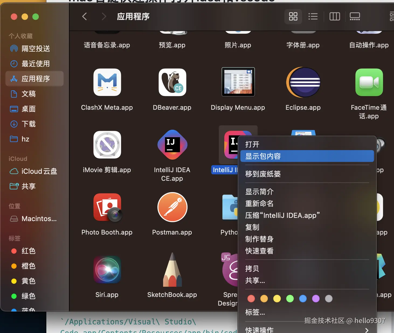394x333 pixels.
Task: Choose 移到废纸篓 from the context menu
Action: point(307,174)
